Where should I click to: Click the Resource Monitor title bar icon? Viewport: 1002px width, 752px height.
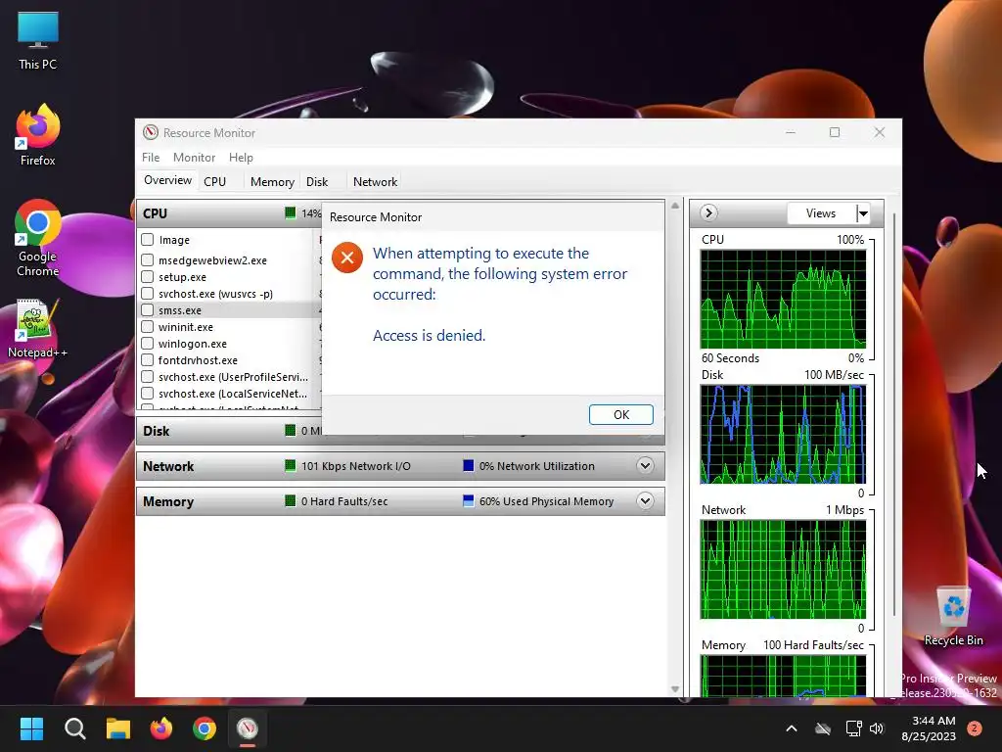(x=151, y=132)
